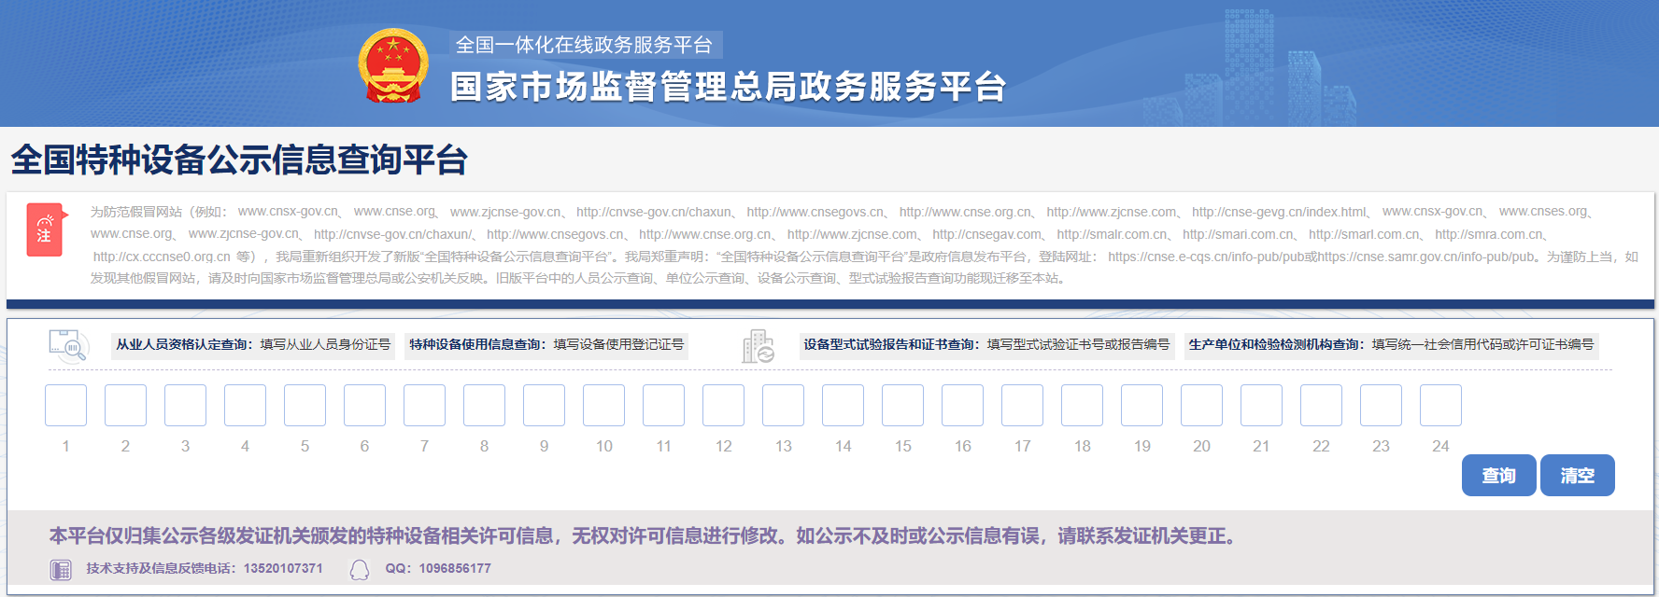Select 特种设备使用信息查询 tab
This screenshot has width=1659, height=597.
546,345
